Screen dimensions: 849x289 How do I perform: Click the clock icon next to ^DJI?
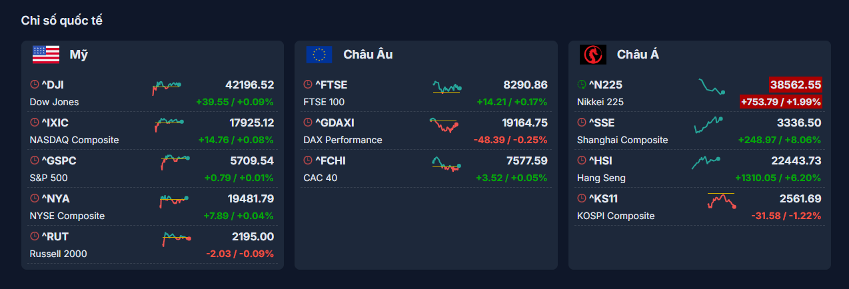click(35, 85)
